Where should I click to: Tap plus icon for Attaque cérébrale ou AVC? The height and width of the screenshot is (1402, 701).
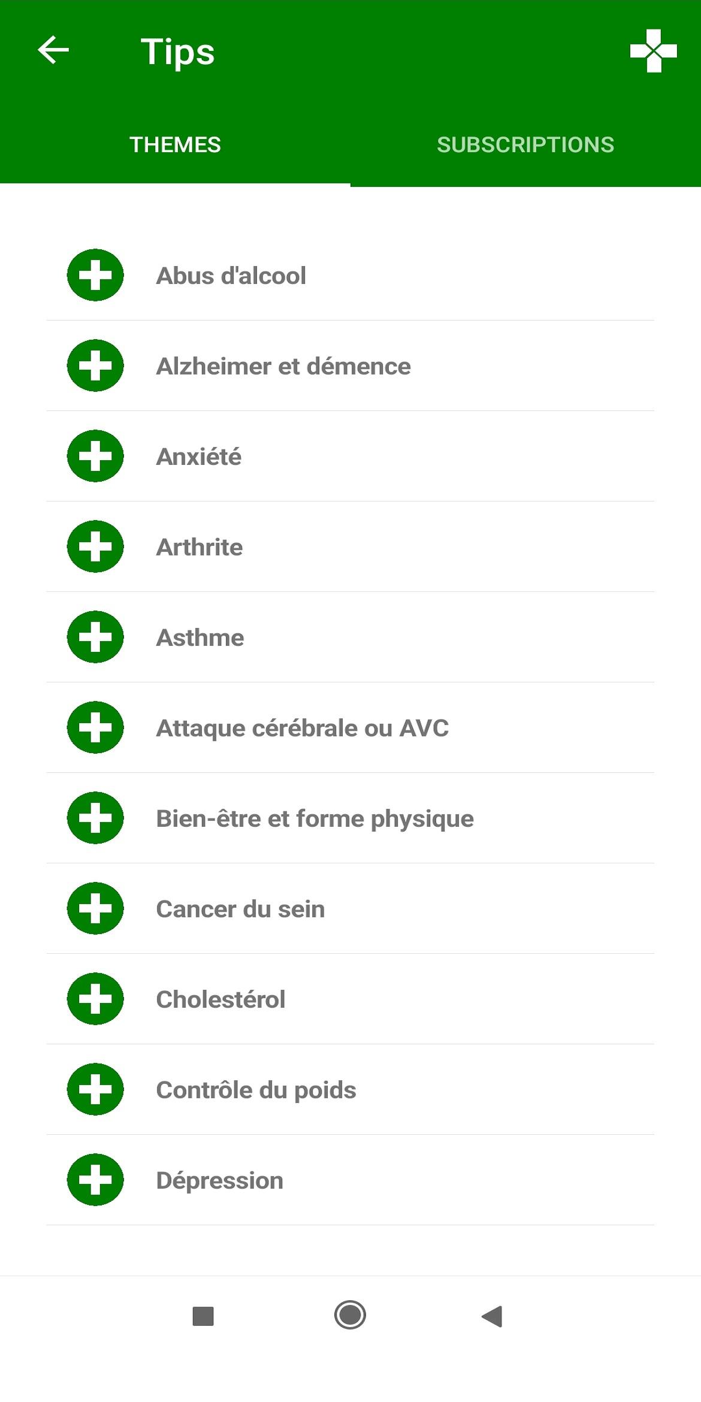(95, 728)
